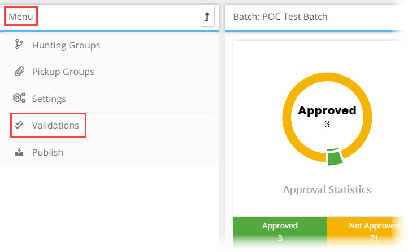Click the Pickup Groups paperclip icon
The image size is (408, 252).
click(19, 71)
